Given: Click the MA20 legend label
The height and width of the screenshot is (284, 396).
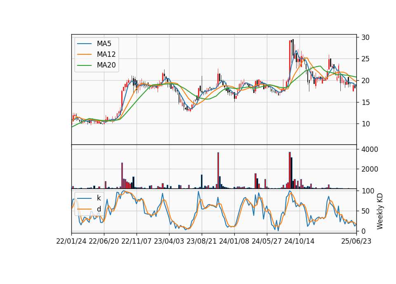Looking at the screenshot, I should (106, 65).
